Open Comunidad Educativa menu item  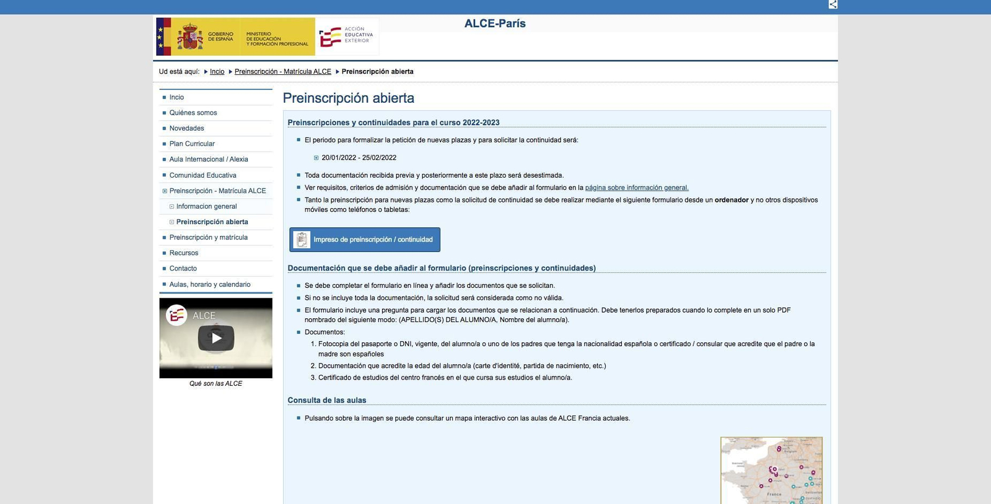pyautogui.click(x=203, y=175)
